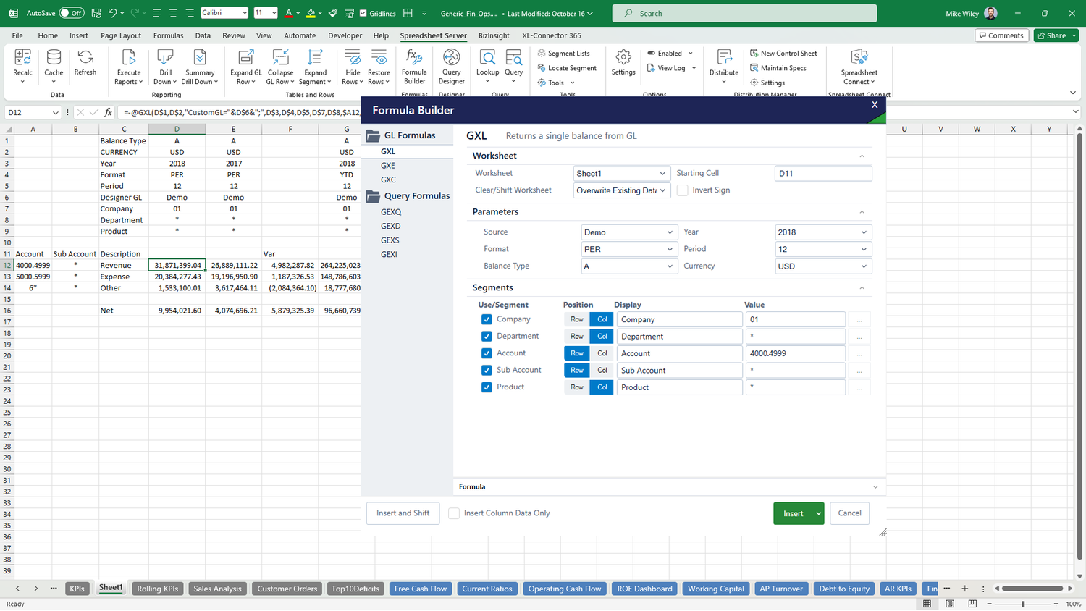Enable Insert Column Data Only
The image size is (1086, 611).
pos(453,513)
